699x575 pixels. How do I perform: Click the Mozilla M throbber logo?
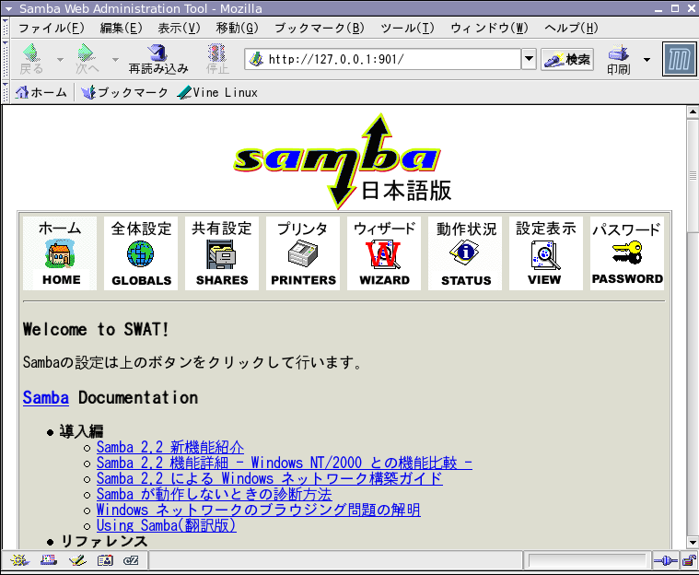679,59
